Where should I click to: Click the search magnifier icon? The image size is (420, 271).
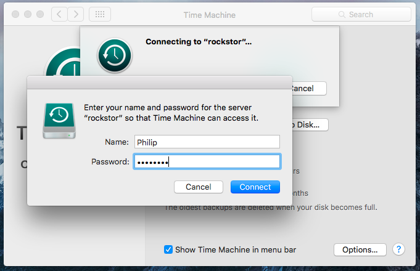pos(342,14)
